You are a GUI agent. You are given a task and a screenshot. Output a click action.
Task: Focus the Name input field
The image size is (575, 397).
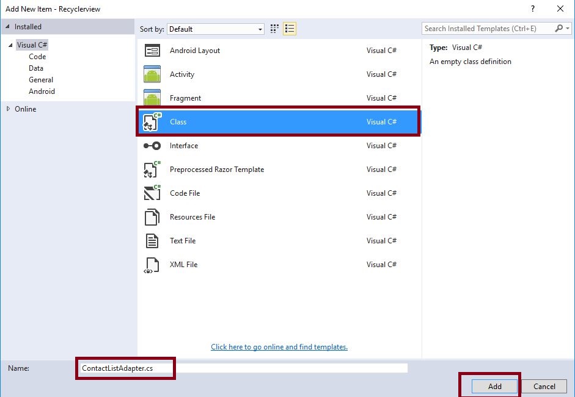click(243, 368)
